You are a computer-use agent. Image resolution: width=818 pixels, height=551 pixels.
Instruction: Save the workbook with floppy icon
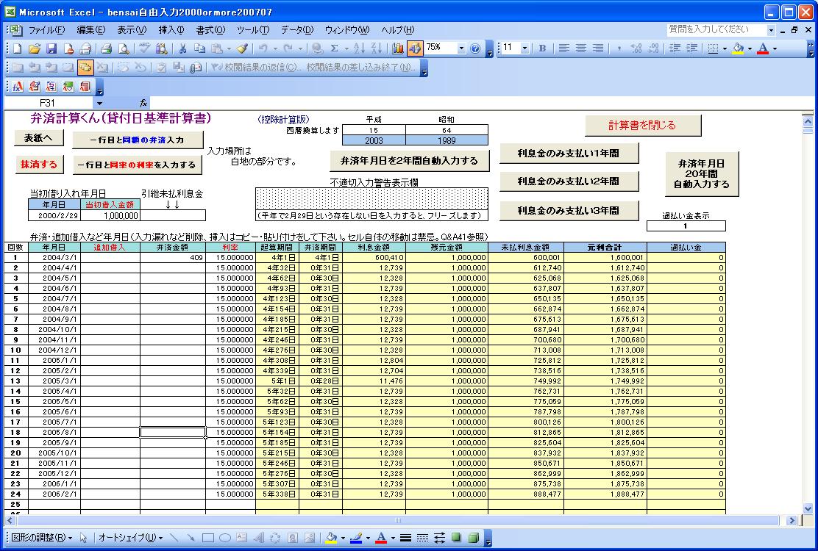coord(51,48)
